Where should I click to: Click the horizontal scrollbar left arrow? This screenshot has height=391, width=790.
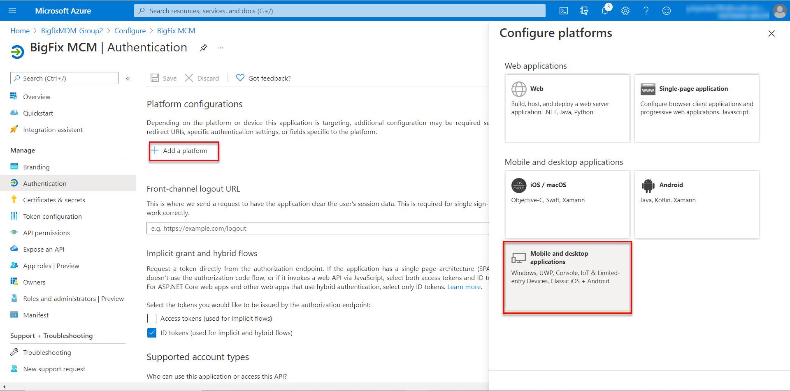tap(4, 387)
